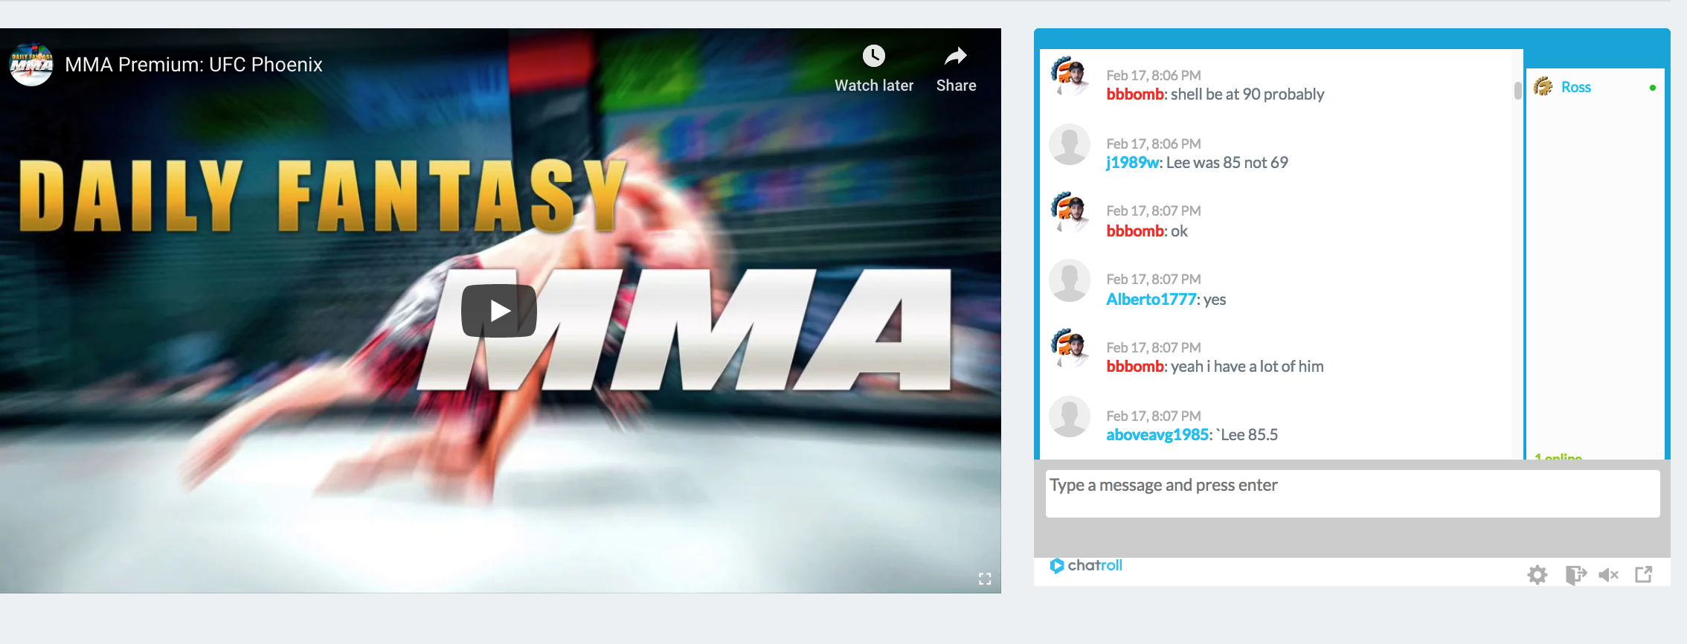Screen dimensions: 1687x644
Task: Open j1989w username profile
Action: (x=1132, y=163)
